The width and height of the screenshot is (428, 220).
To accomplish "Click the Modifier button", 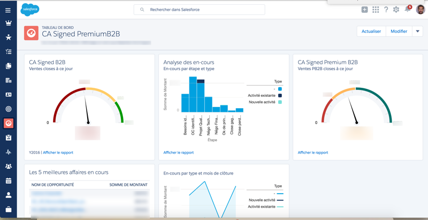I will pyautogui.click(x=399, y=32).
